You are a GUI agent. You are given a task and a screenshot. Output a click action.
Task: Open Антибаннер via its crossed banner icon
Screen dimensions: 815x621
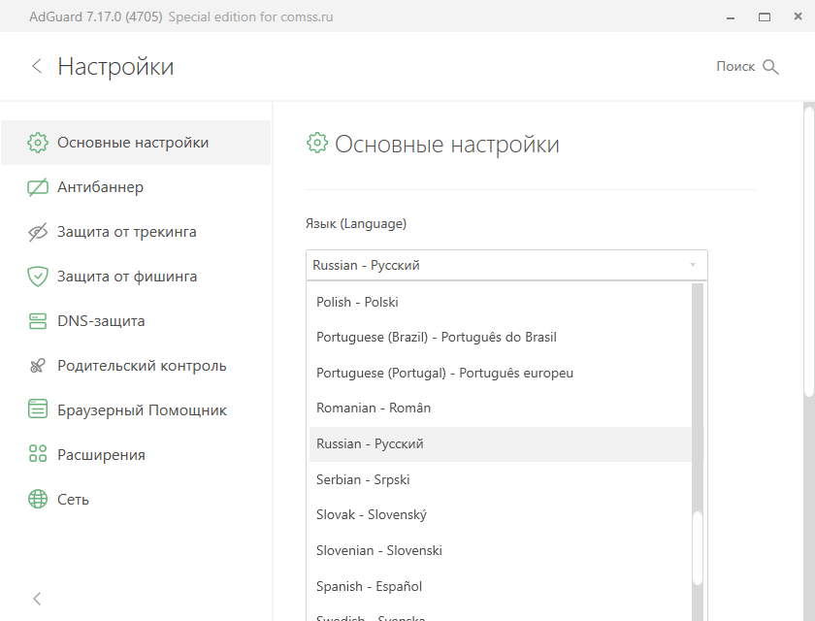click(38, 187)
